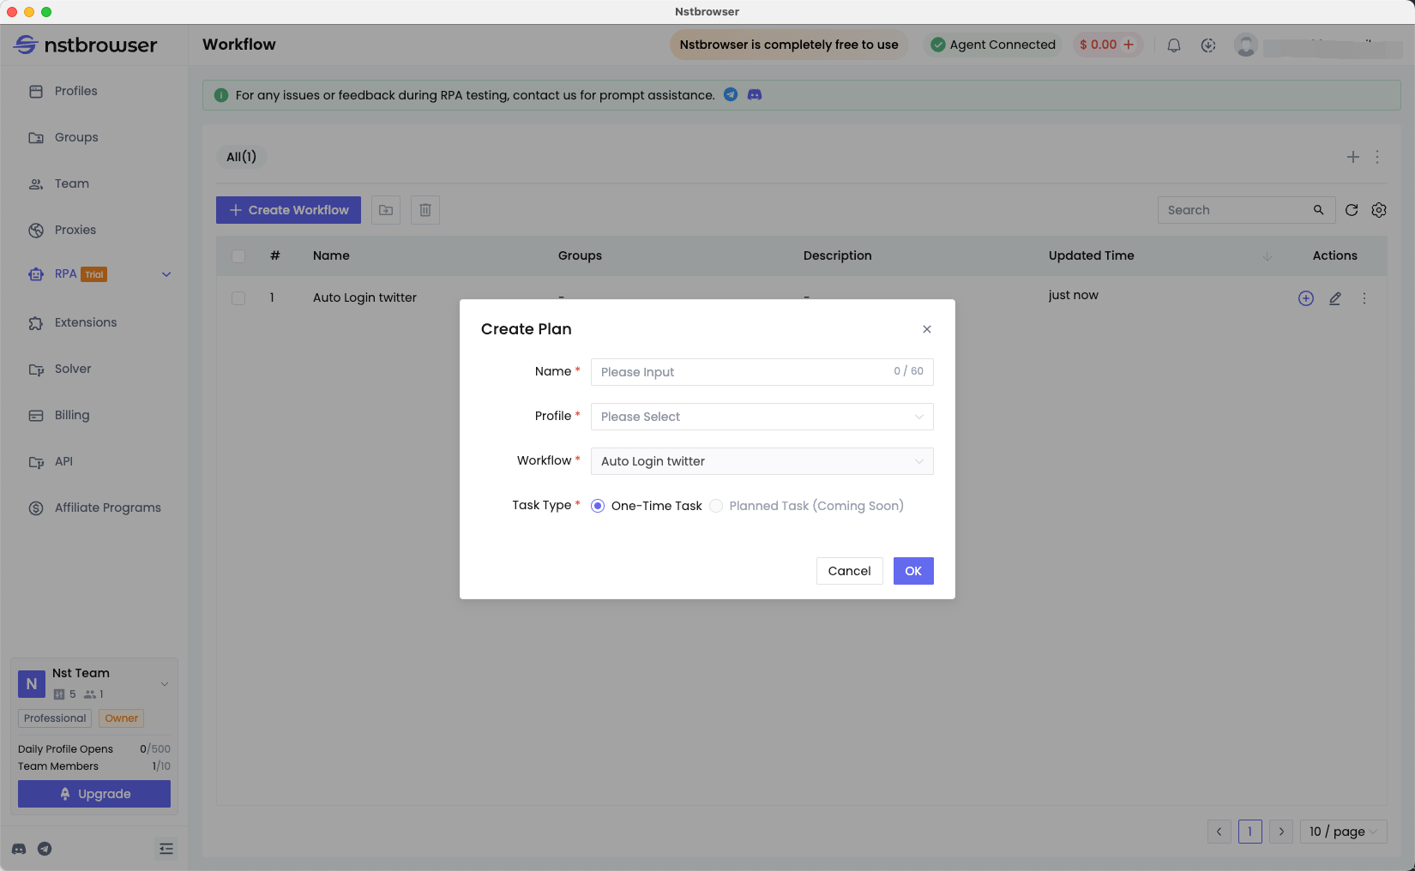This screenshot has width=1415, height=871.
Task: Click Cancel in Create Plan dialog
Action: click(x=849, y=571)
